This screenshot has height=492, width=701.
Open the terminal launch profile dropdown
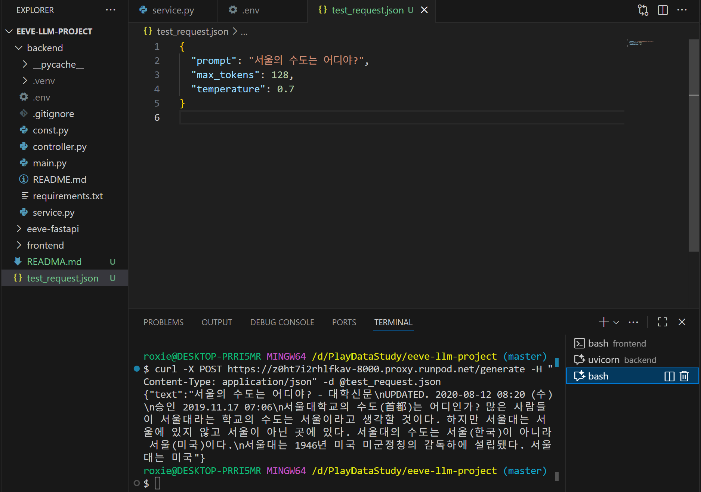[x=617, y=322]
